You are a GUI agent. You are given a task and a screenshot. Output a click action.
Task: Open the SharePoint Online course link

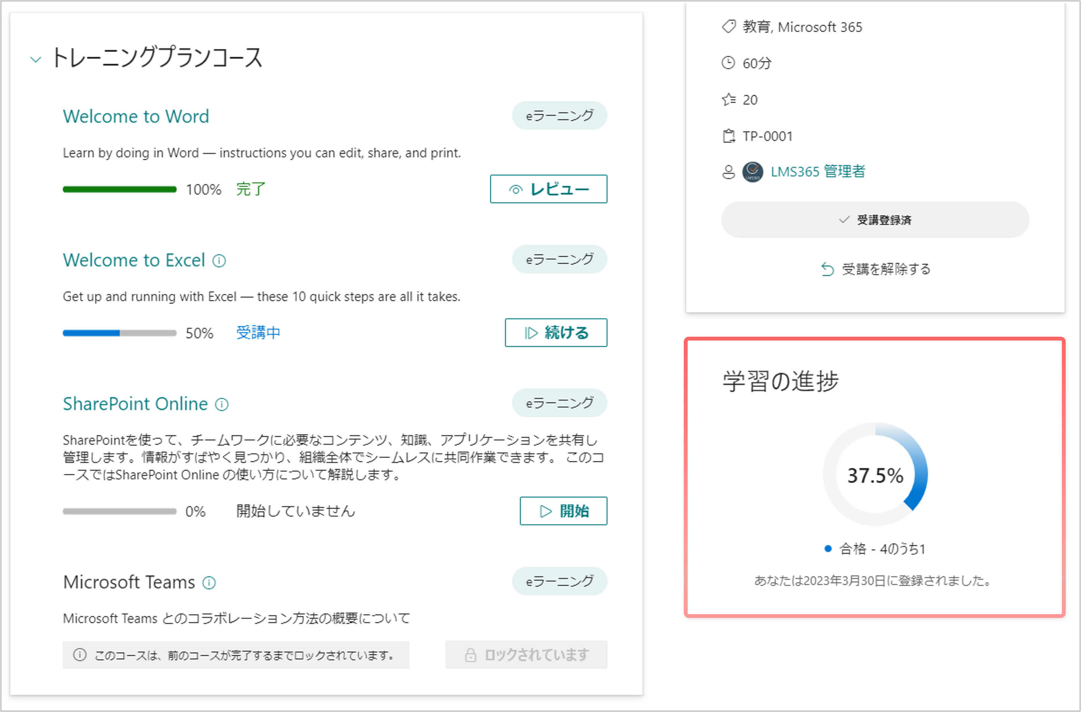135,404
